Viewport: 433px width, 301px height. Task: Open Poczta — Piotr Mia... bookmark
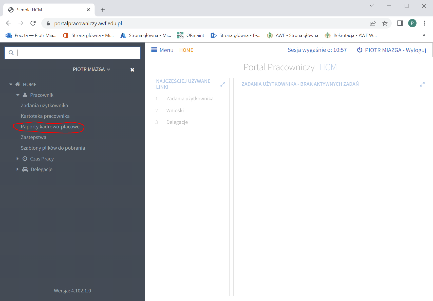point(31,35)
